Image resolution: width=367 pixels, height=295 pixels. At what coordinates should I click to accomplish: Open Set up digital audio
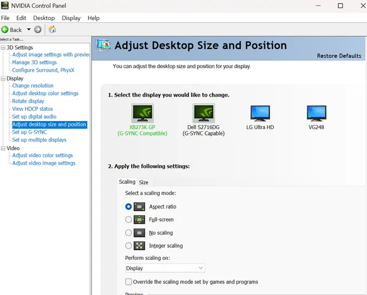coord(34,117)
